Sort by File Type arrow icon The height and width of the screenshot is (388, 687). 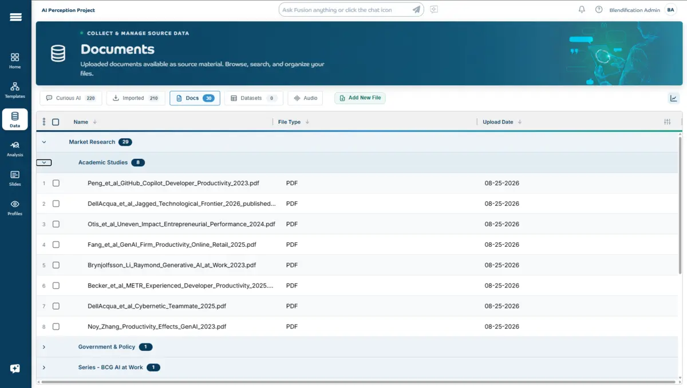(x=307, y=122)
